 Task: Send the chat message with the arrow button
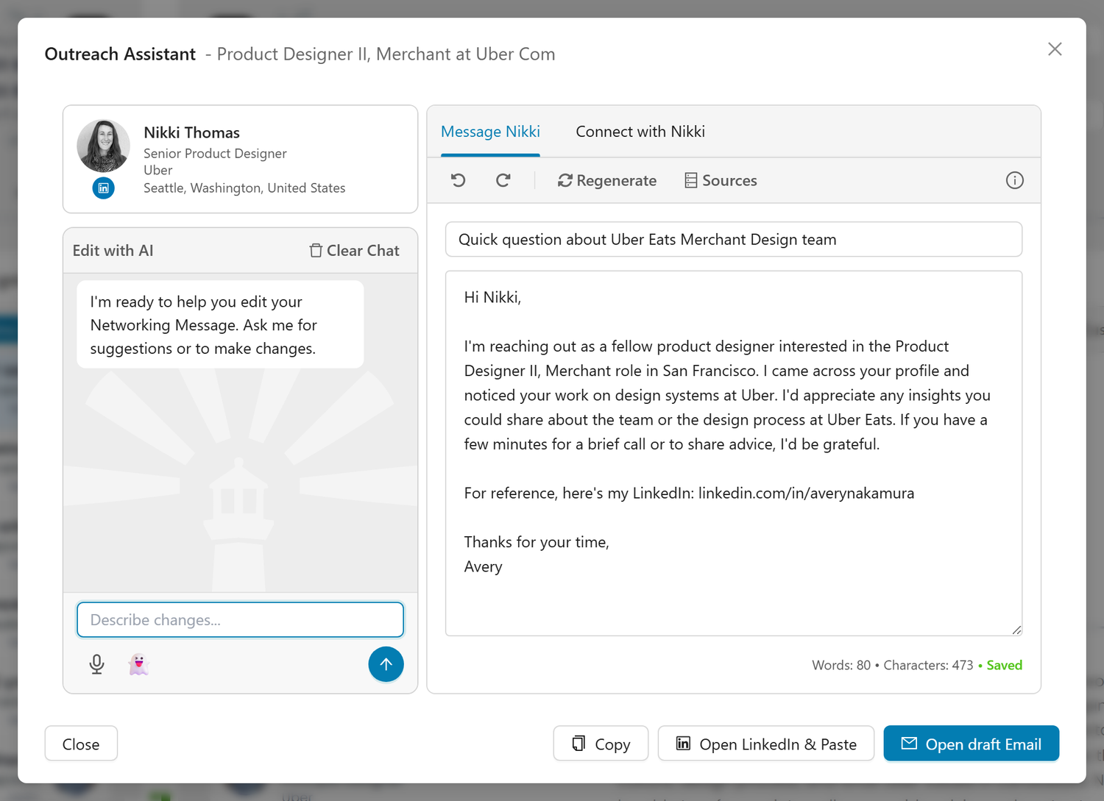tap(386, 664)
